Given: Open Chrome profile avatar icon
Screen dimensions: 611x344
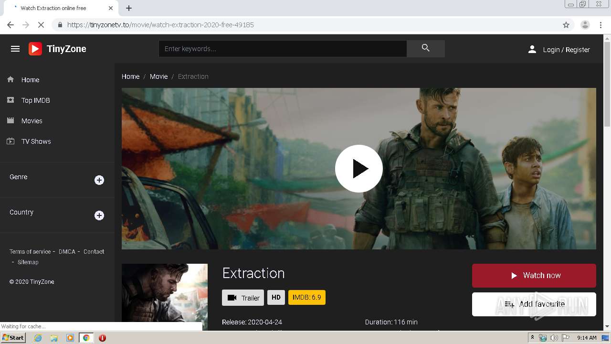Looking at the screenshot, I should click(585, 25).
